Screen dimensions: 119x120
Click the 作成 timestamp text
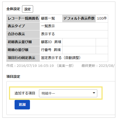[x=40, y=66]
